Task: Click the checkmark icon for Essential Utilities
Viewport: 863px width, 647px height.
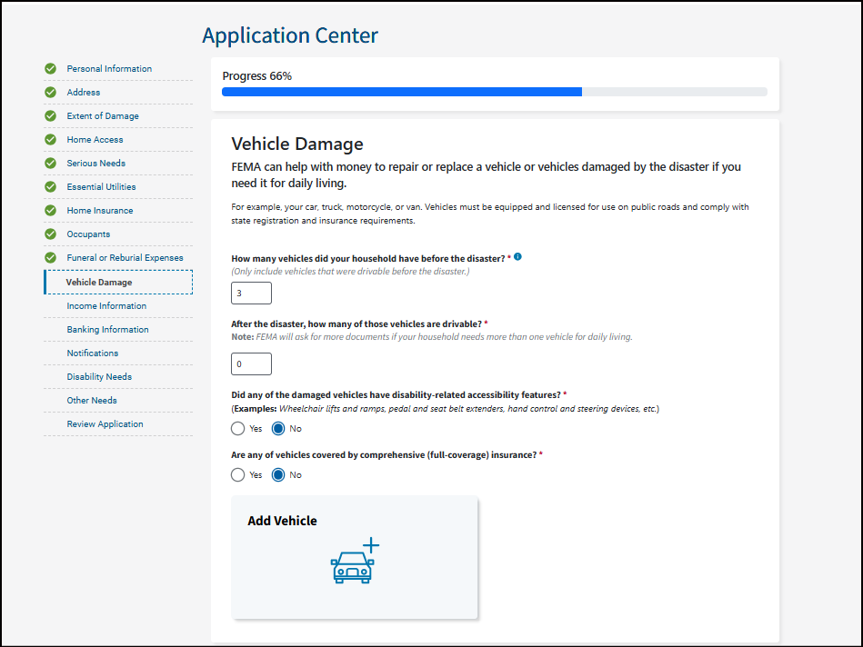Action: 51,187
